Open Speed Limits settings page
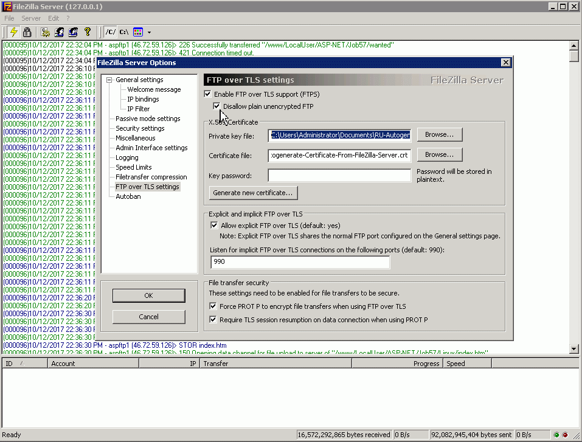Viewport: 582px width, 442px height. tap(134, 167)
